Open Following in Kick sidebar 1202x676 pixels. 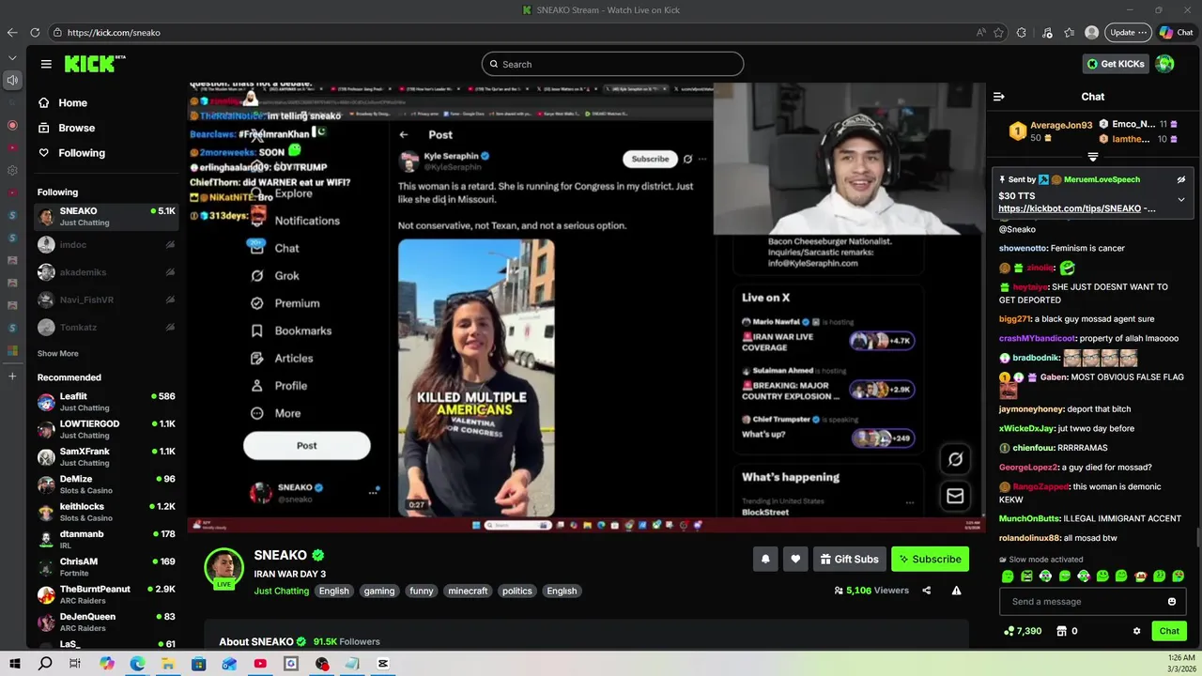pos(82,153)
